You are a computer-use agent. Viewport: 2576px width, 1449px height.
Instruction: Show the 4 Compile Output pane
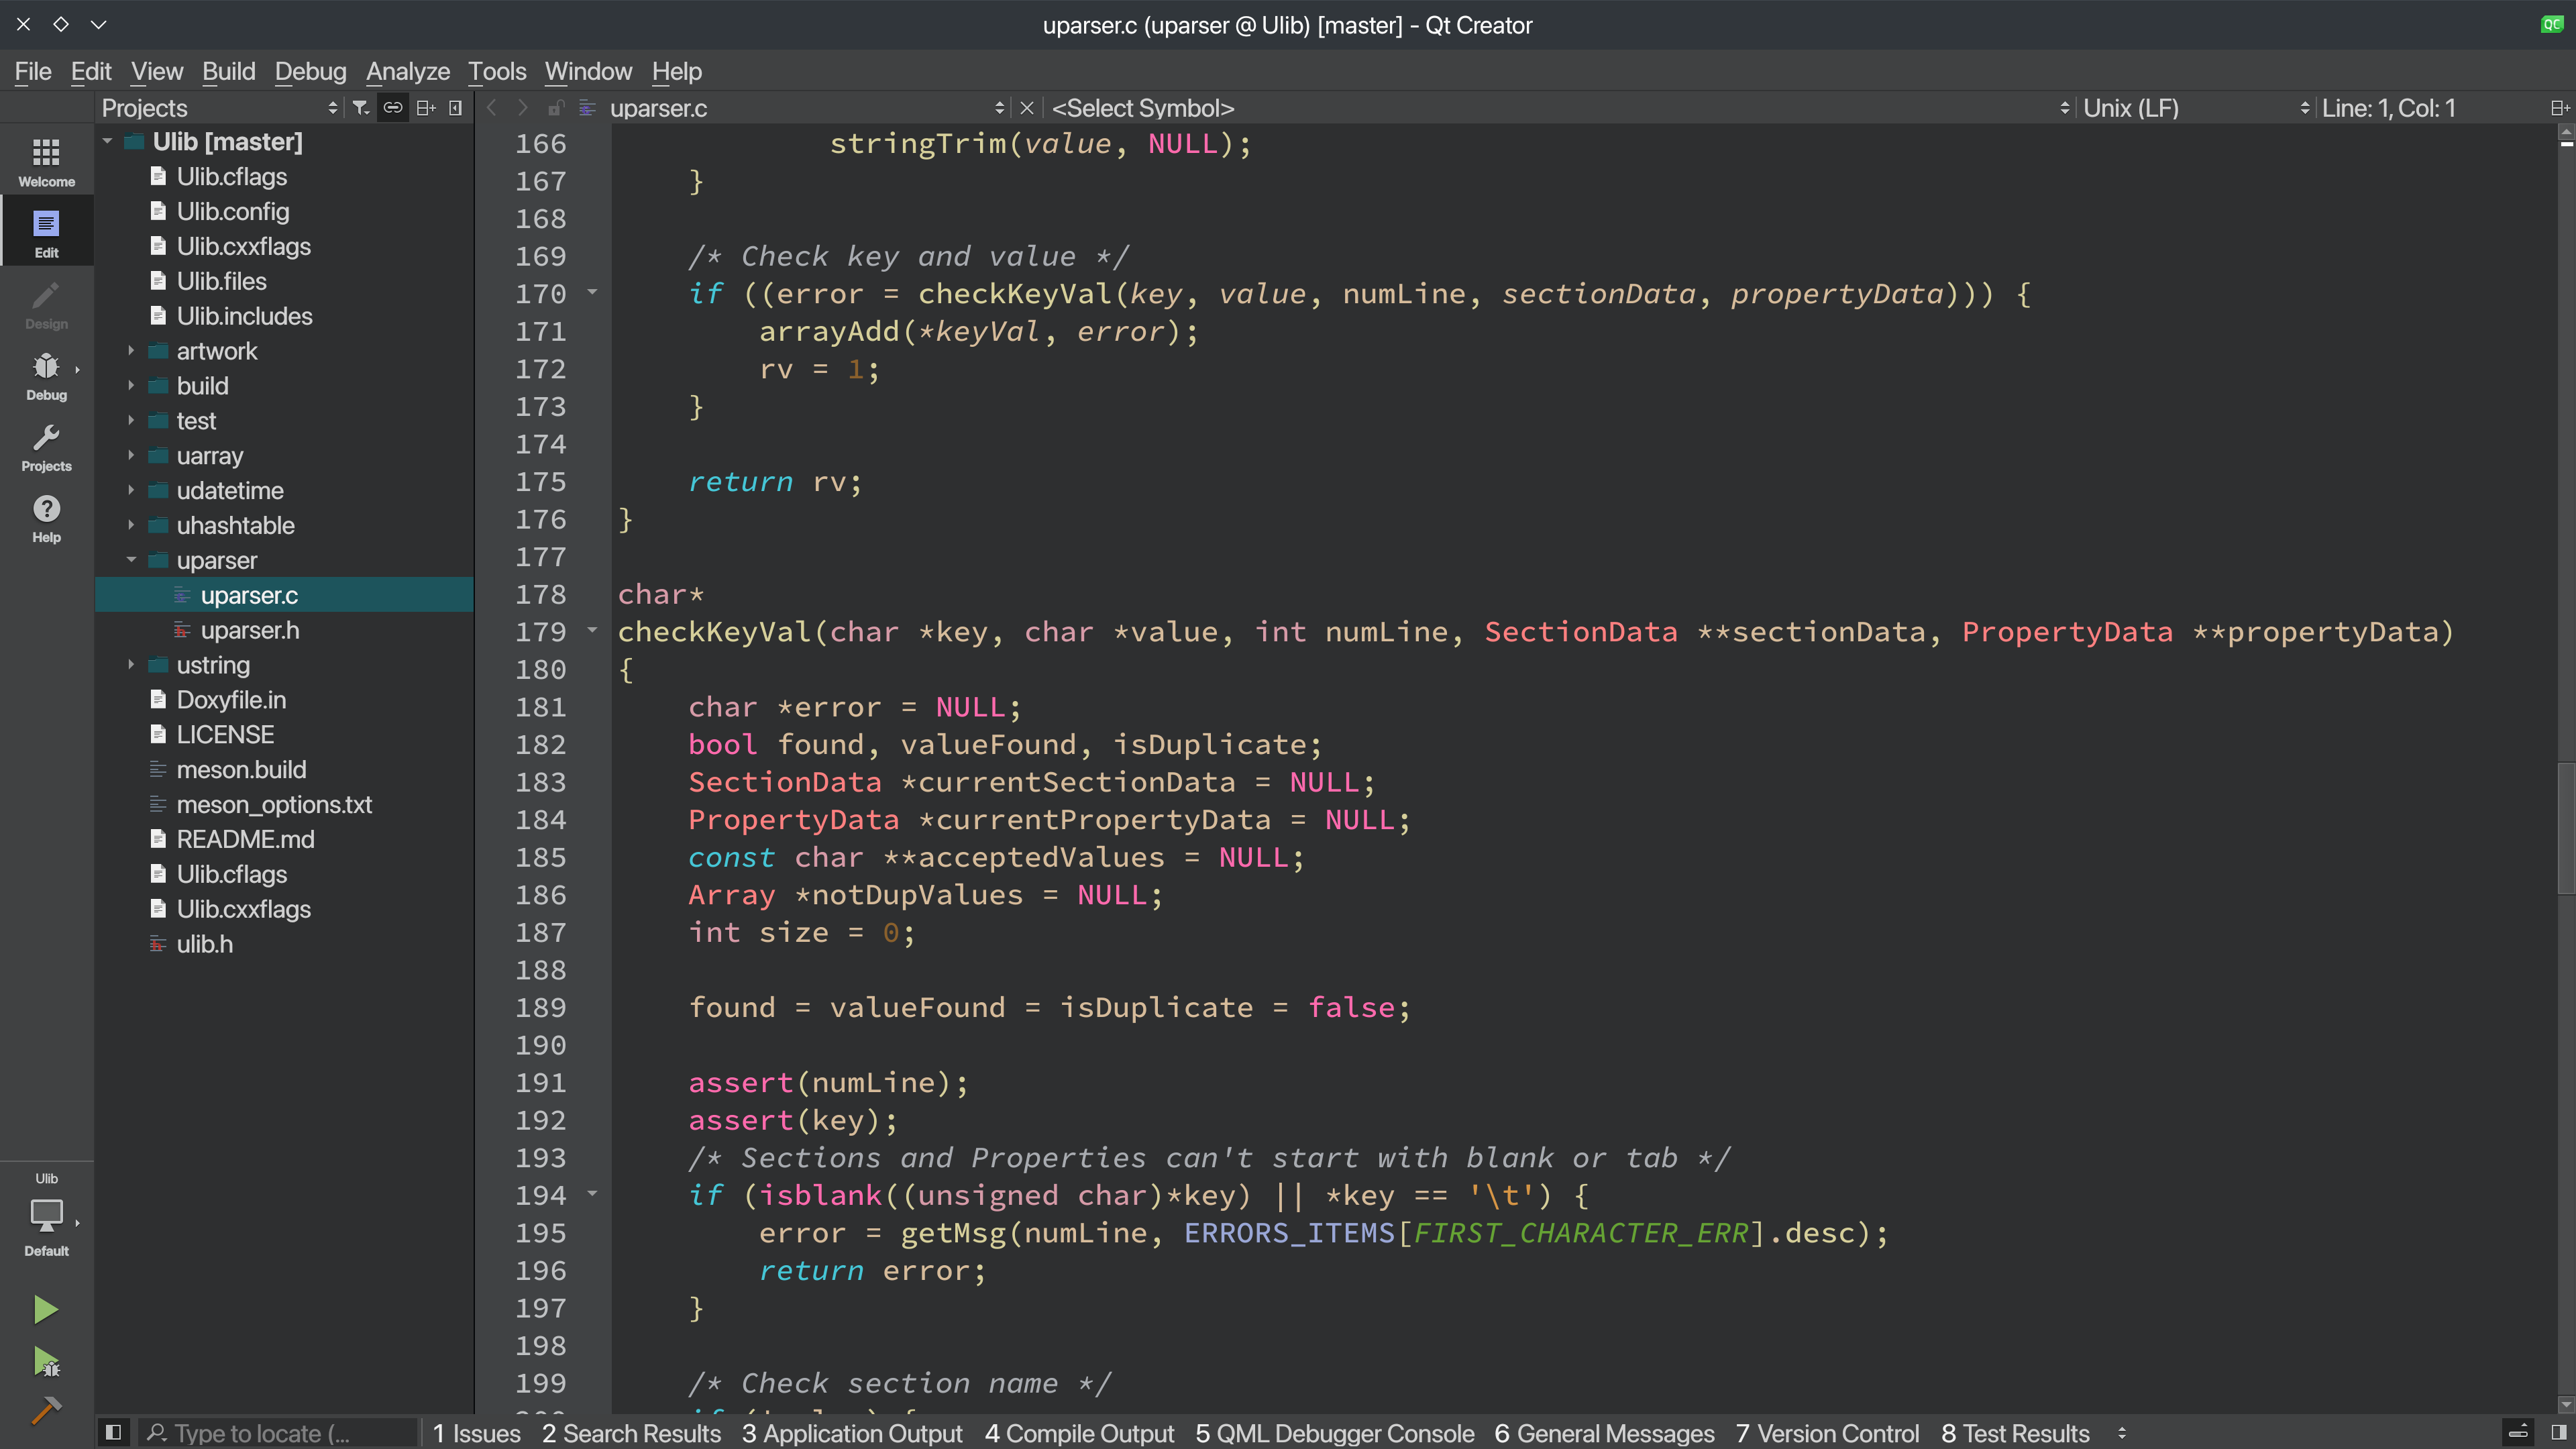(x=1079, y=1433)
